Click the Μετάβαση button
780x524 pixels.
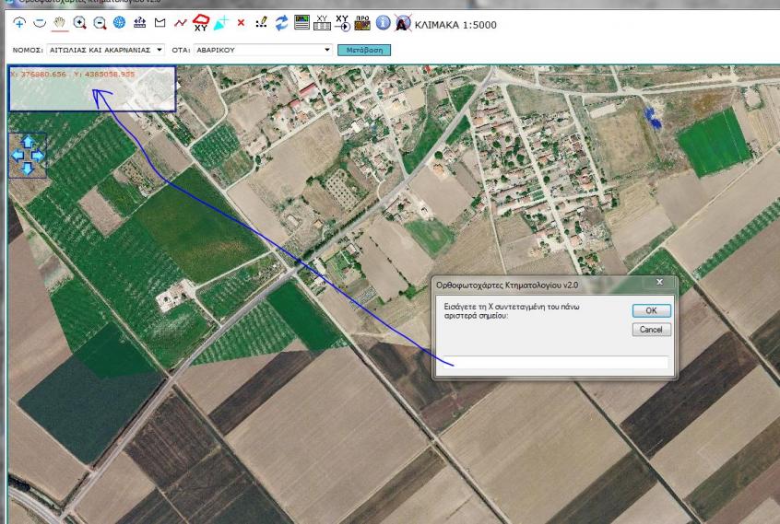pyautogui.click(x=364, y=50)
